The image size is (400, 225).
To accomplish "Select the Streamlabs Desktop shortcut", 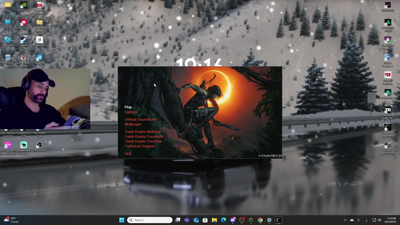I will 23,148.
